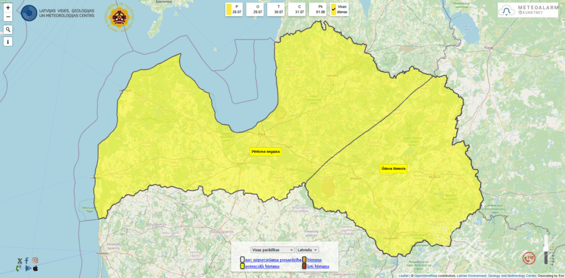Click the green phone contact icon
This screenshot has height=278, width=565.
tap(19, 268)
